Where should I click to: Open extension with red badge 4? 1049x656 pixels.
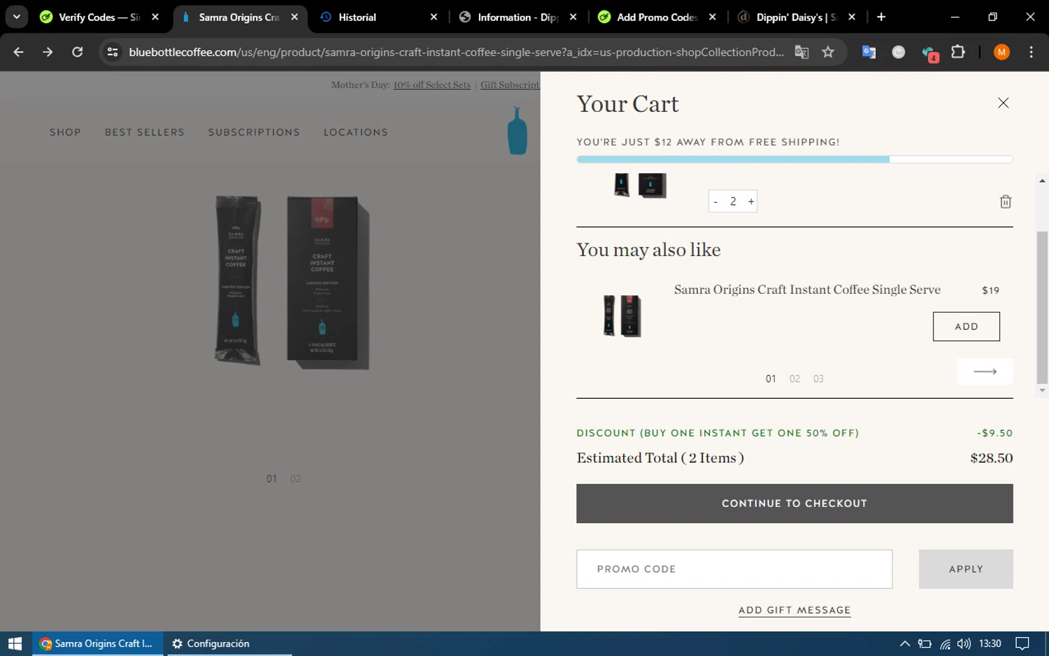(x=929, y=53)
